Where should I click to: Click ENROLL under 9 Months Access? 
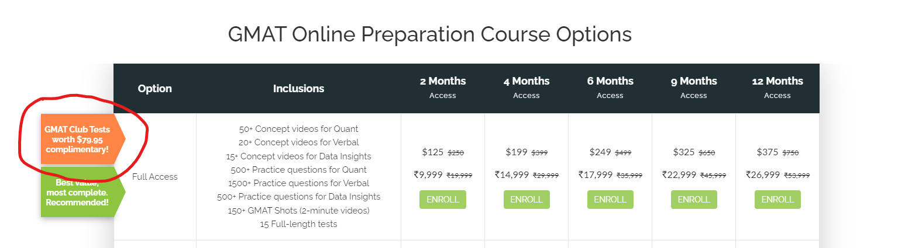pos(693,200)
